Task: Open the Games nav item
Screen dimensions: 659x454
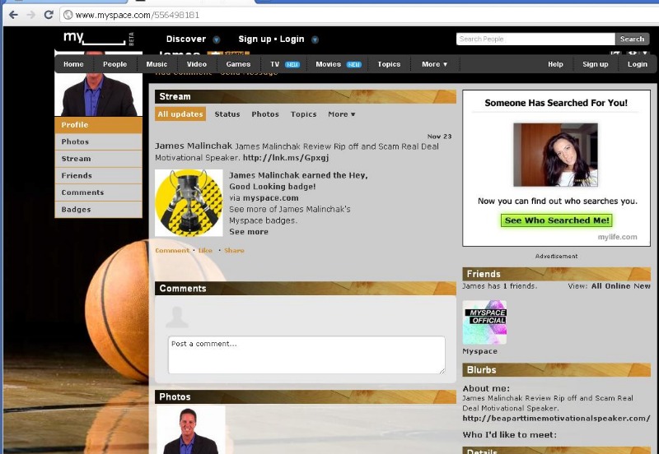Action: (238, 64)
